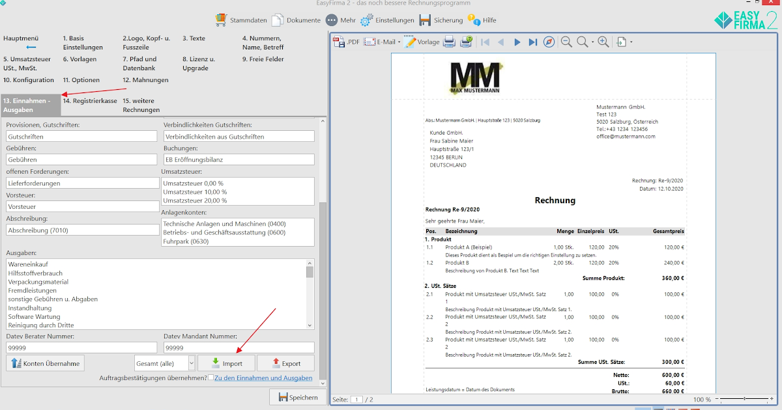
Task: Open 1. Basis Einstellungen
Action: tap(83, 43)
